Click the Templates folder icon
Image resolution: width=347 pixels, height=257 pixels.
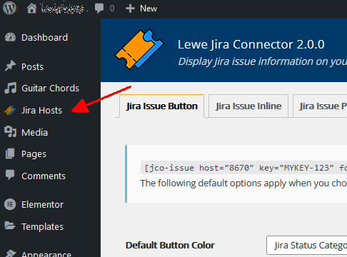tap(10, 226)
